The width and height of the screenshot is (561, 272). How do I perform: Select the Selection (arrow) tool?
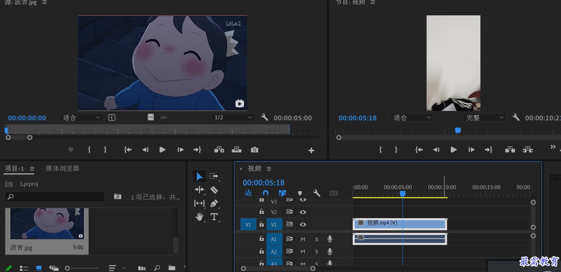(x=199, y=176)
